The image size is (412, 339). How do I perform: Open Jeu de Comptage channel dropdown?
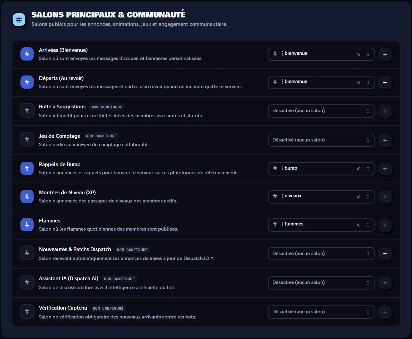click(x=321, y=140)
